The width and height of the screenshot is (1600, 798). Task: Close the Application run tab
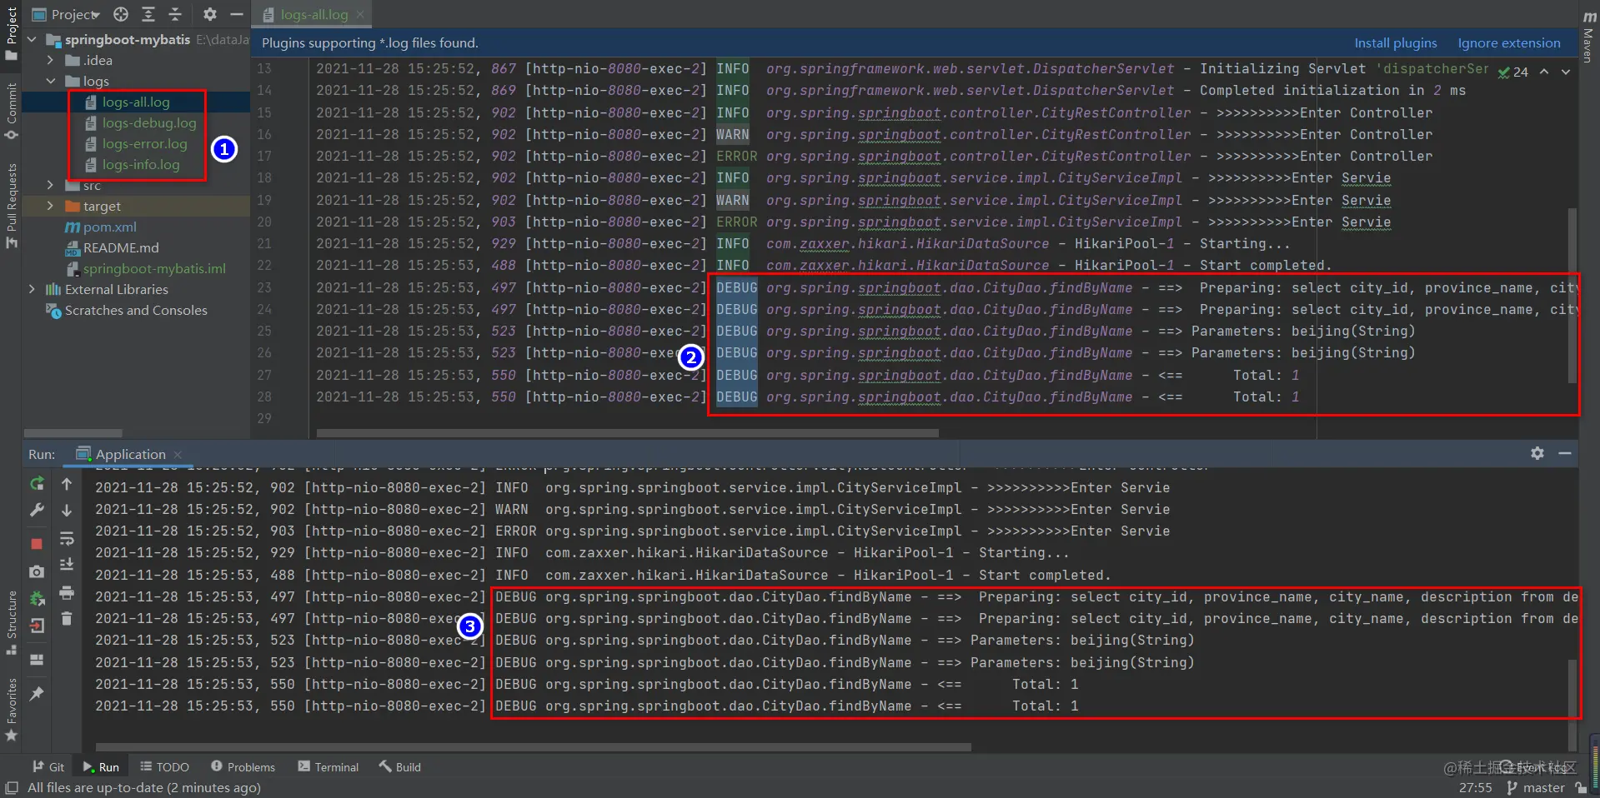click(x=177, y=454)
